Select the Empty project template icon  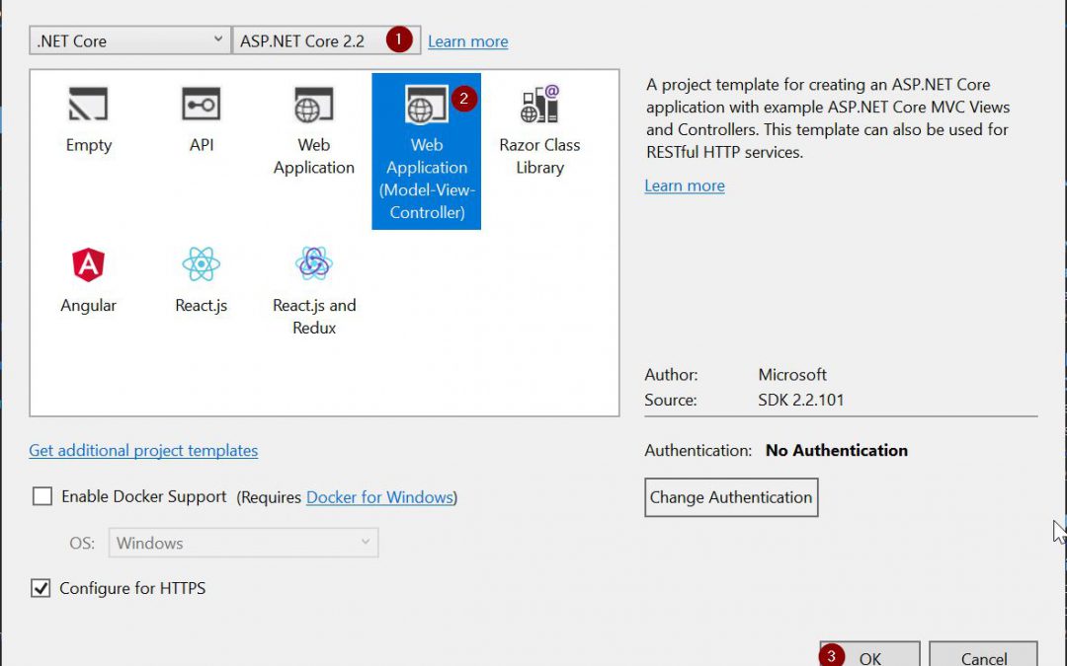88,106
